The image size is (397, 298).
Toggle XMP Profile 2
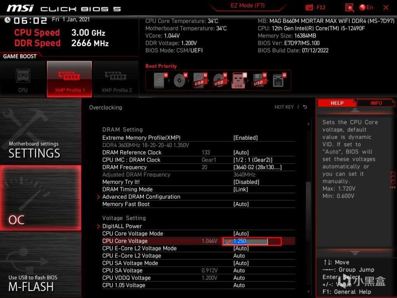click(116, 79)
